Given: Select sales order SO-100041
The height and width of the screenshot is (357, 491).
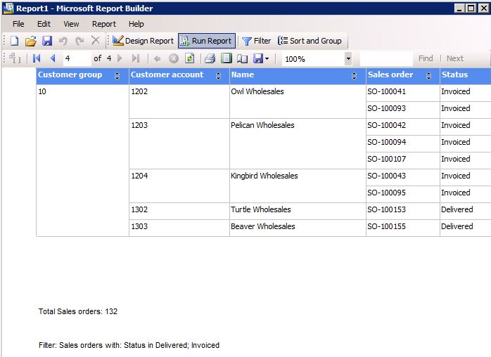Looking at the screenshot, I should click(402, 93).
